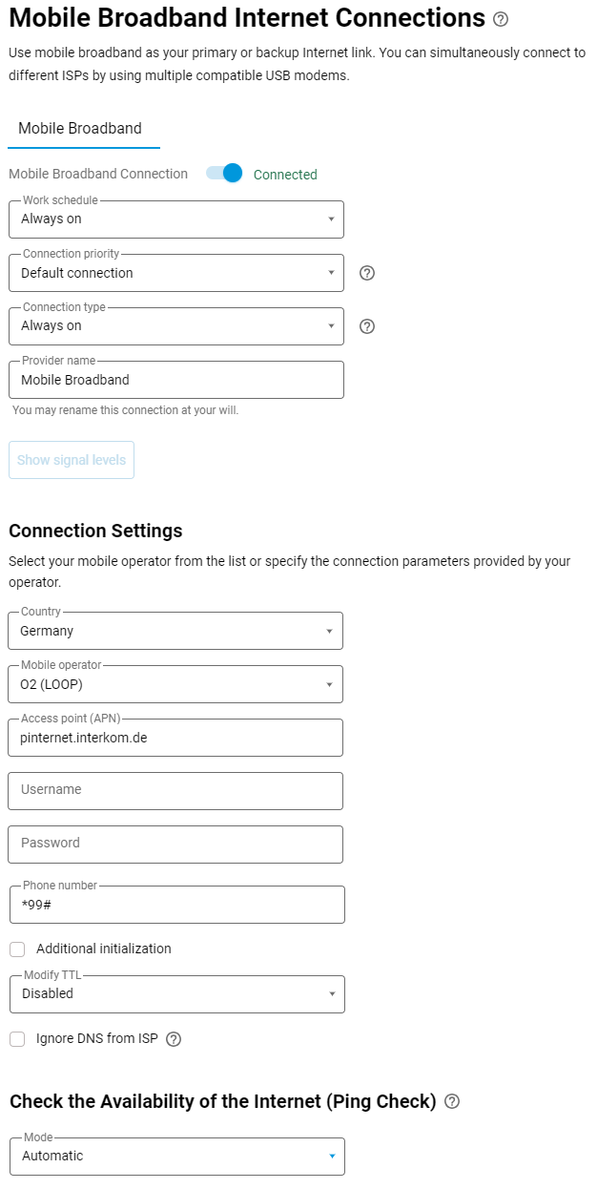The height and width of the screenshot is (1189, 597).
Task: Open the Work schedule dropdown
Action: [175, 219]
